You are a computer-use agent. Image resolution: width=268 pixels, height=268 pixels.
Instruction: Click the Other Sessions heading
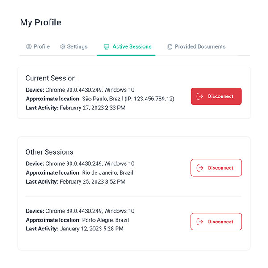(49, 152)
